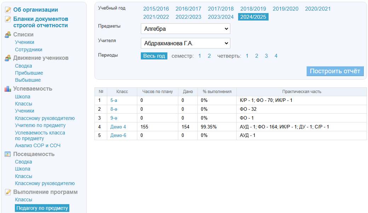Open the Учителя dropdown with Абдрахманова Г.А.

185,44
